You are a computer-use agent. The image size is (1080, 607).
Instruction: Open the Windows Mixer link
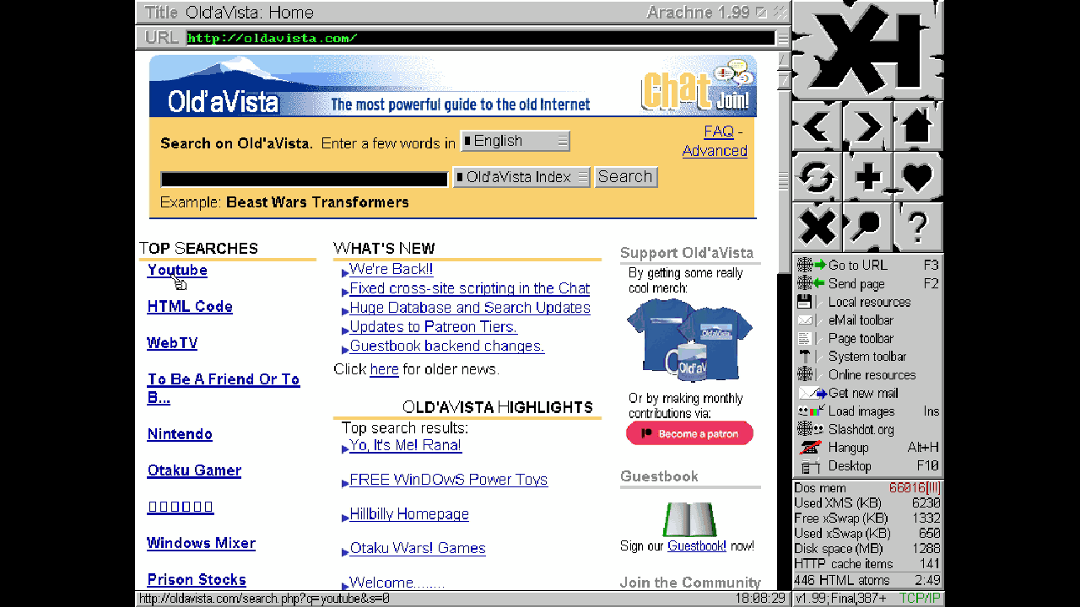201,543
